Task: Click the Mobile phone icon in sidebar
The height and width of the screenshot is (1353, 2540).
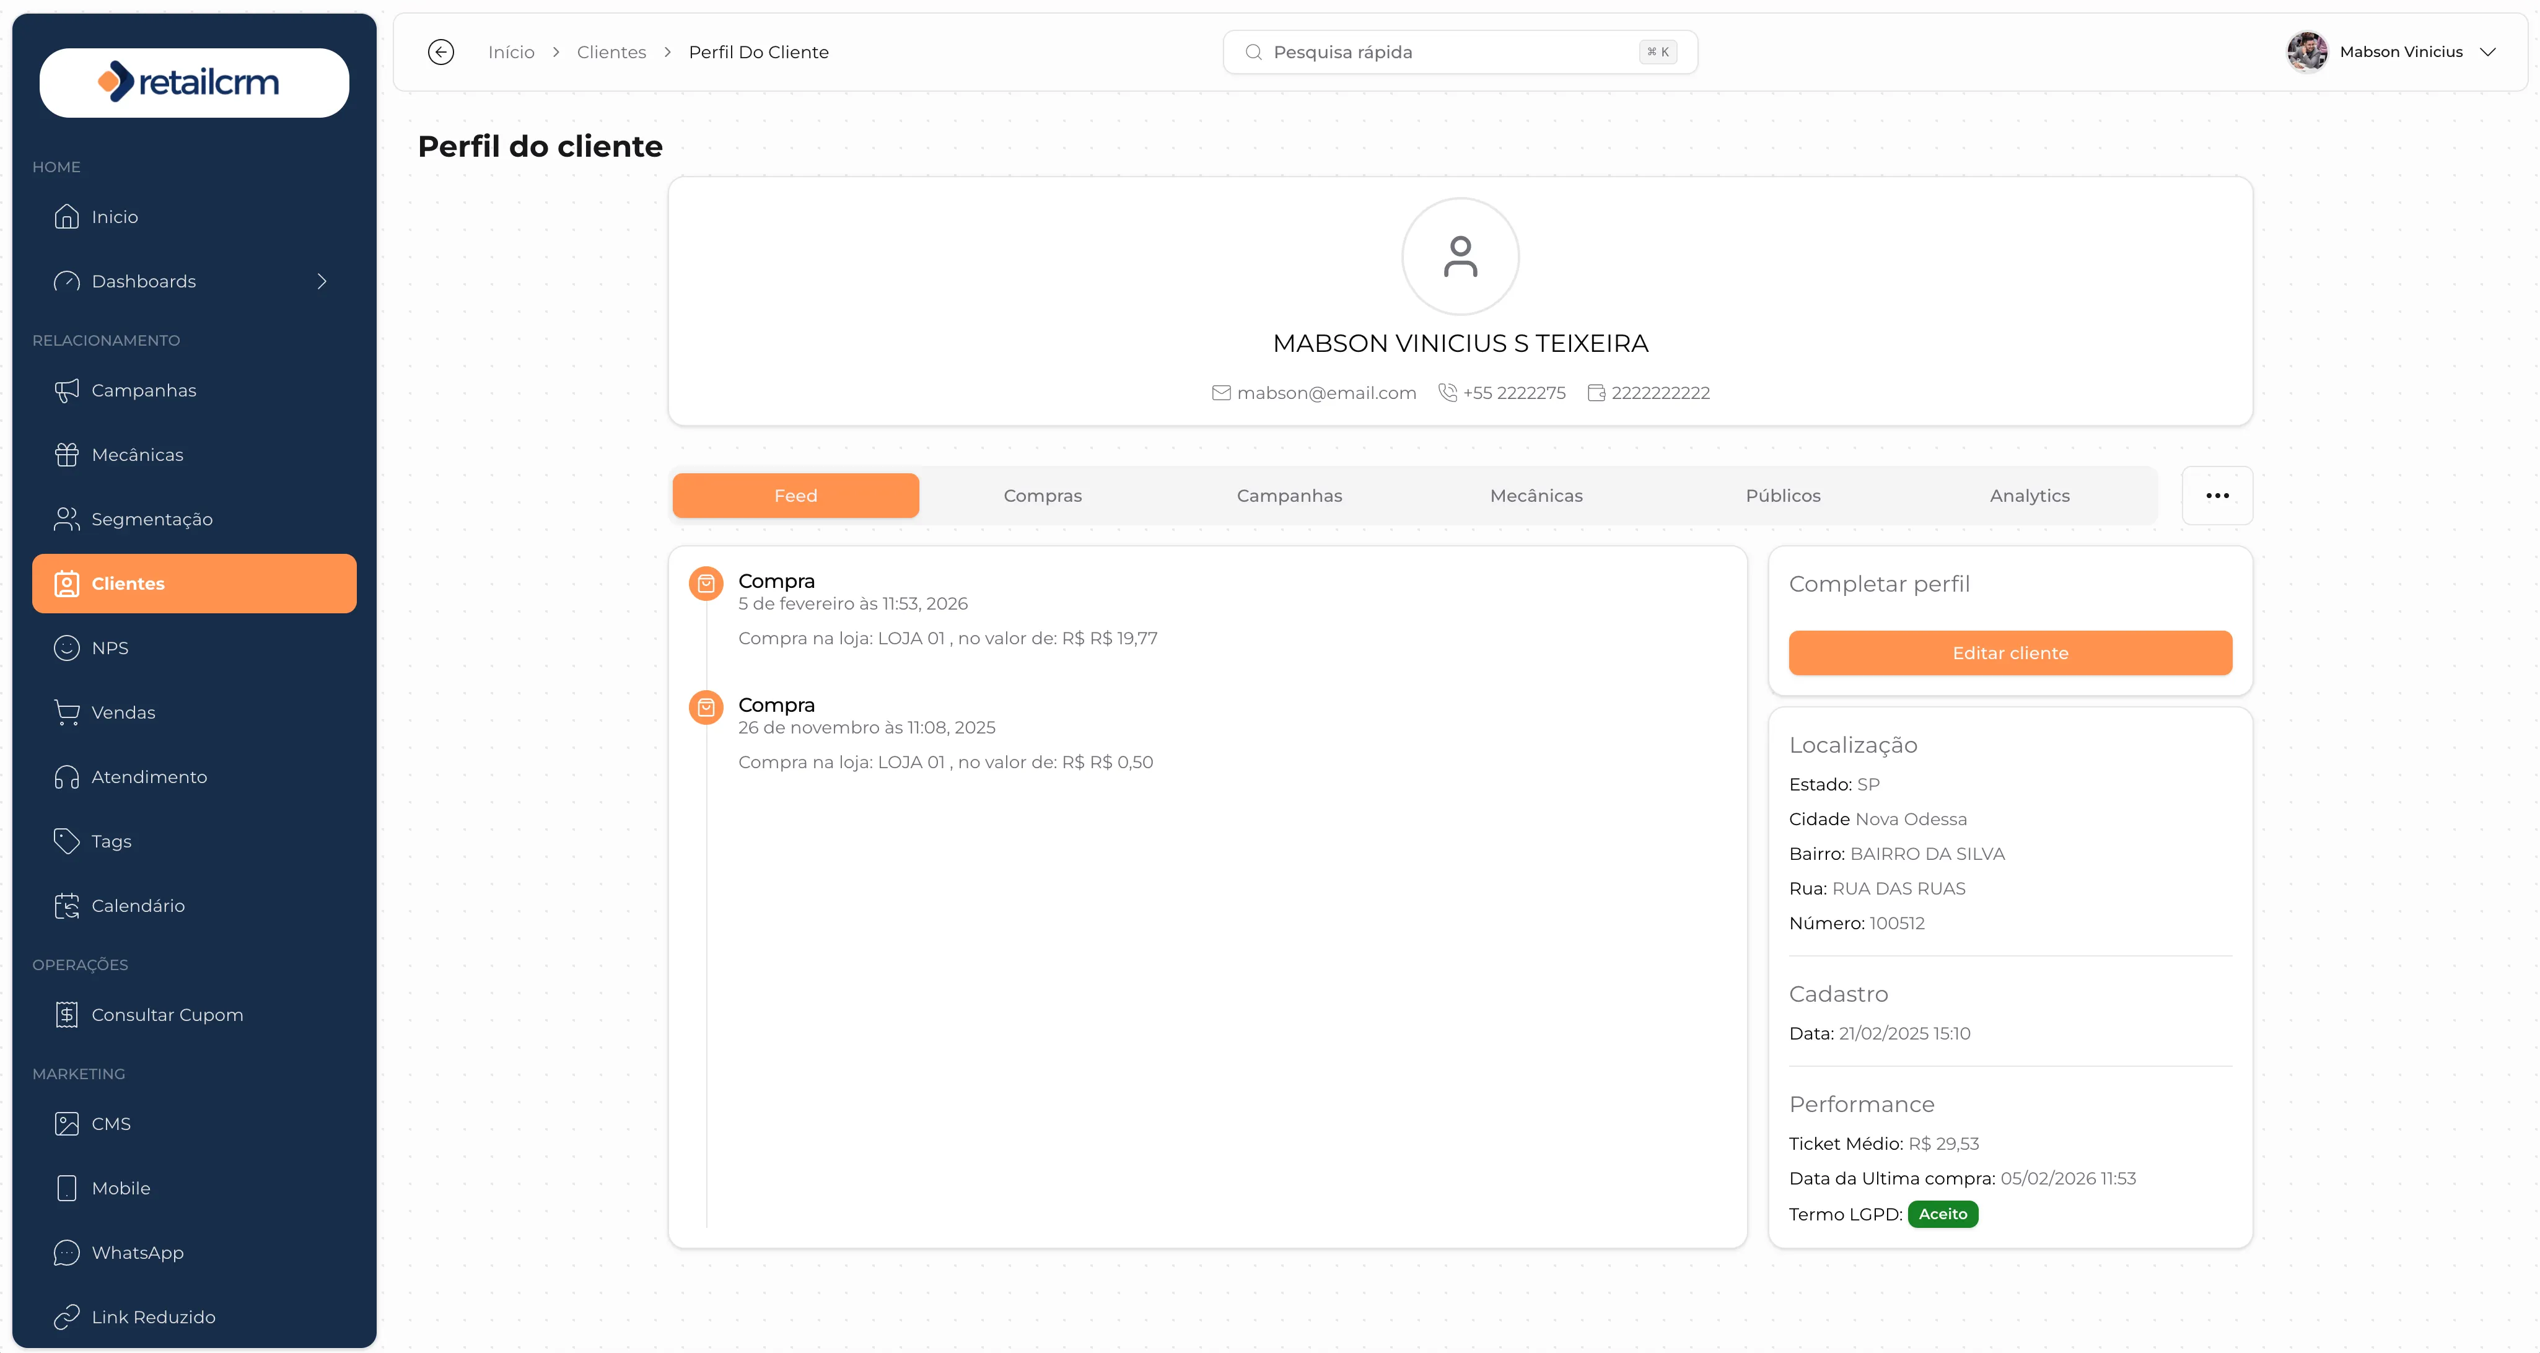Action: [x=66, y=1188]
